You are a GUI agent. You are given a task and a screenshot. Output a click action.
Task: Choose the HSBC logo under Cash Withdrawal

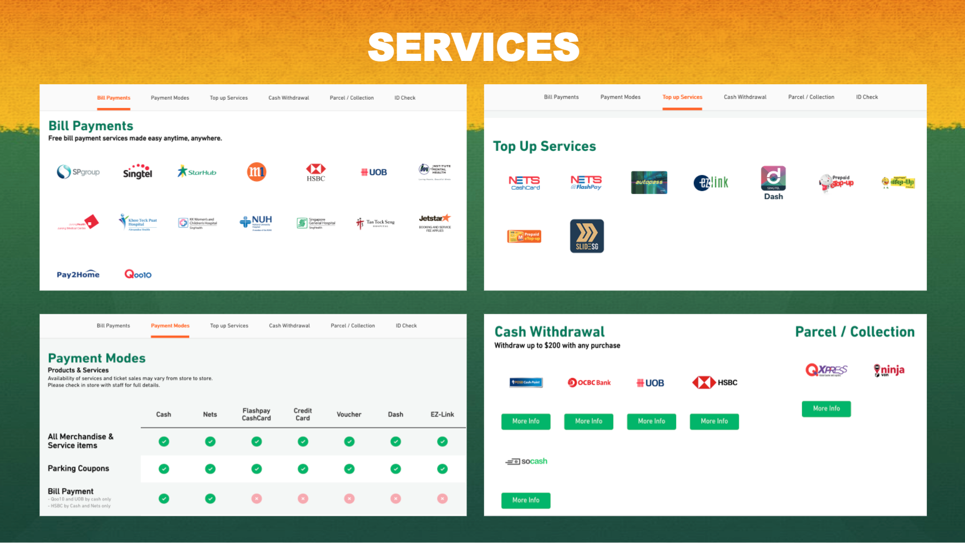point(714,382)
